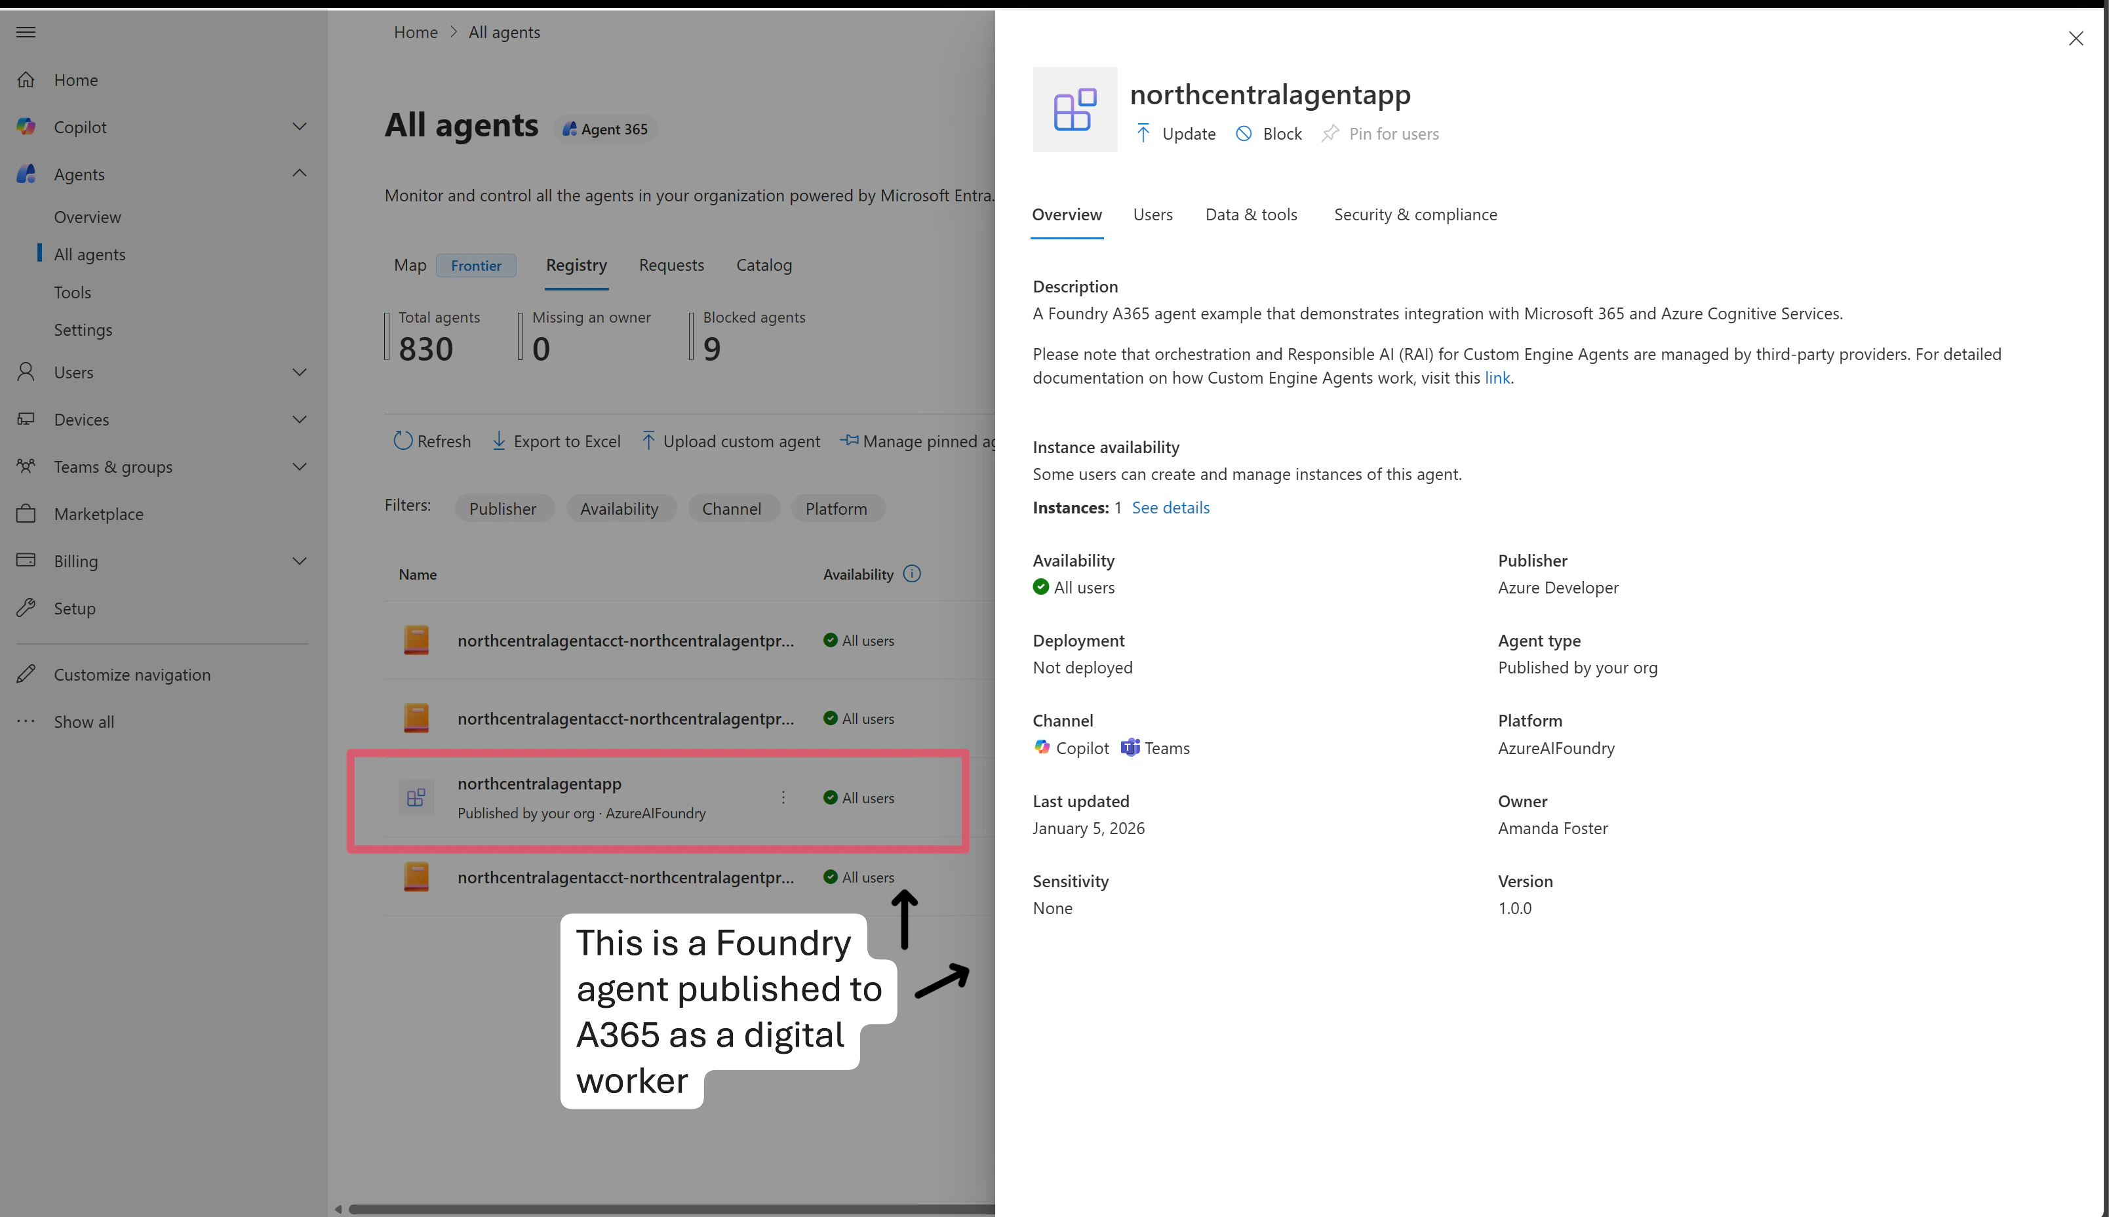Click the Teams & groups icon
Viewport: 2109px width, 1217px height.
coord(26,466)
